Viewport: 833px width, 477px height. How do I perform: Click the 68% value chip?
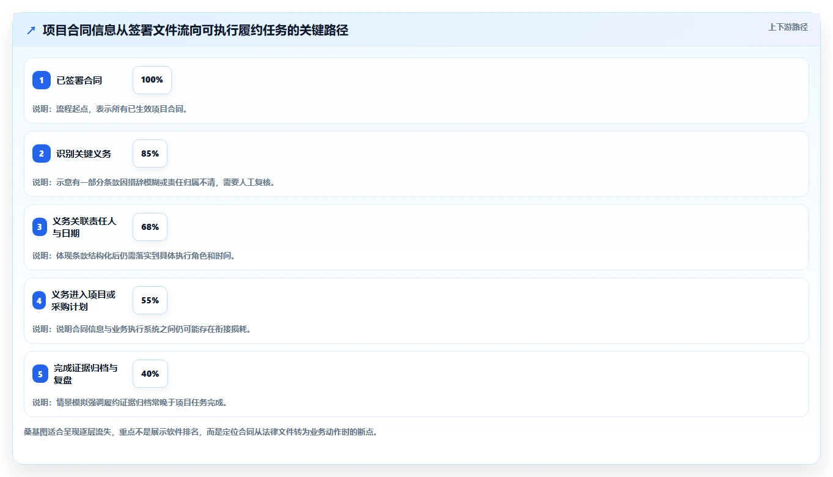150,227
